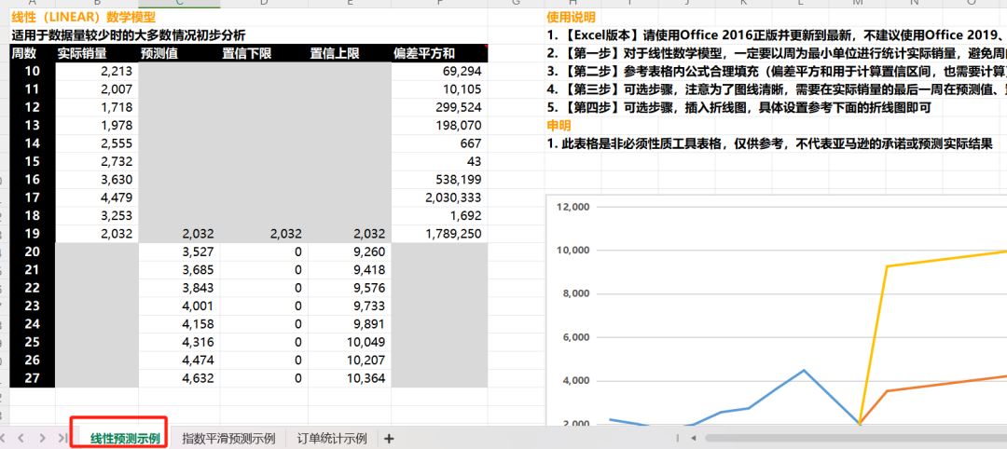Select week 17 sales cell 4,479
The image size is (1007, 449).
pyautogui.click(x=97, y=197)
